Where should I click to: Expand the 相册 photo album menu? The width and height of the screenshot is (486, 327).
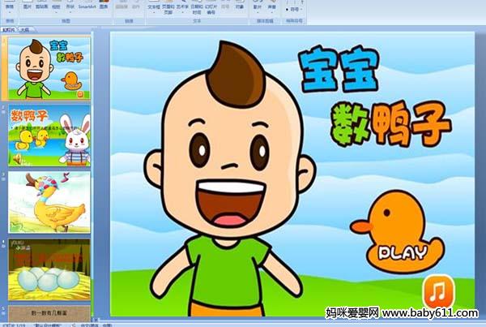point(56,6)
